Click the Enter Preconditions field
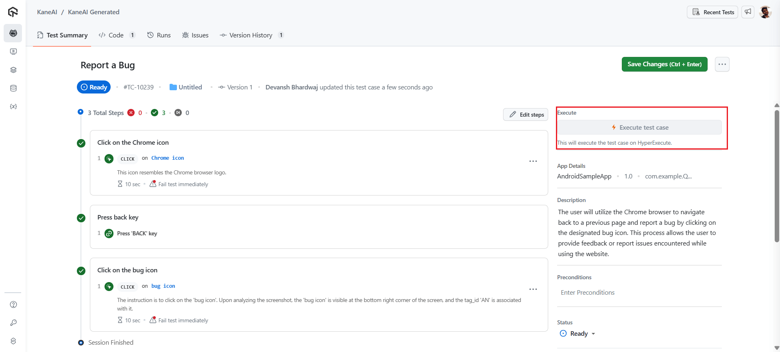780x352 pixels. tap(638, 293)
